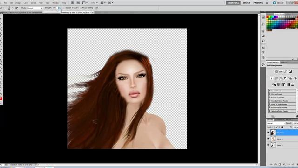Add a Posterize adjustment layer

(278, 84)
